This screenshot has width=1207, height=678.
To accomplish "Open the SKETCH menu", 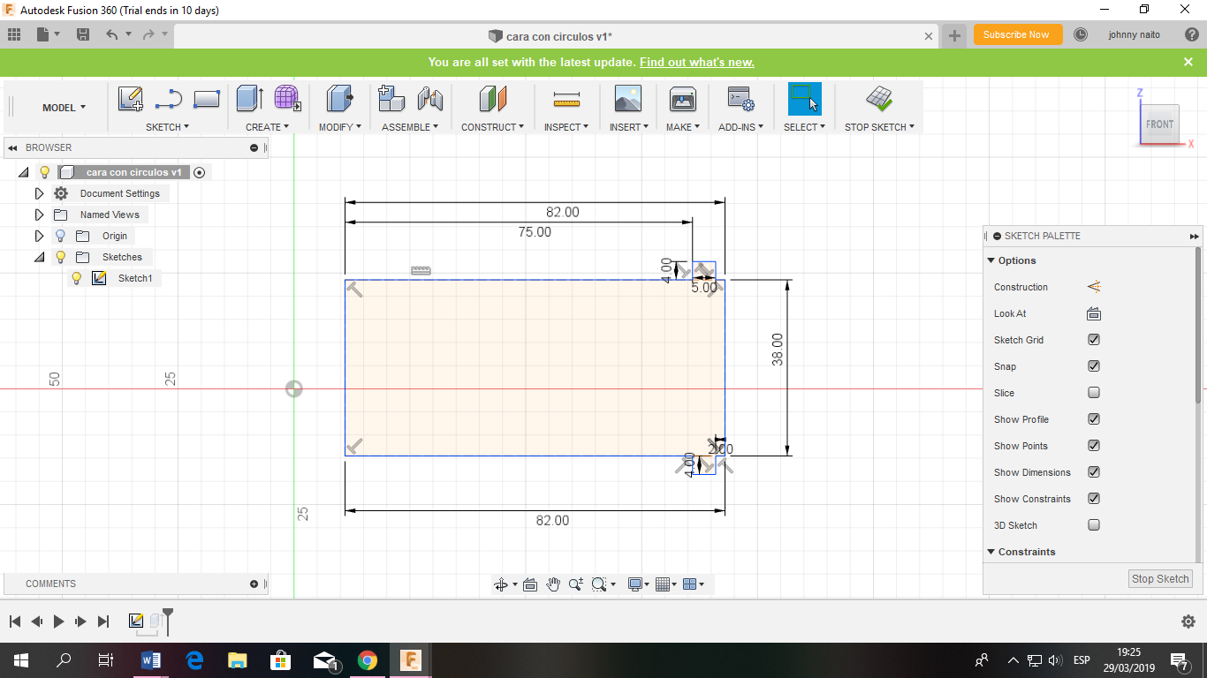I will click(168, 127).
